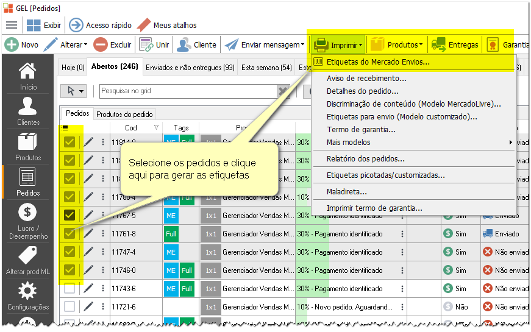This screenshot has width=531, height=332.
Task: Edit order 11747-4 with pencil icon
Action: pos(88,252)
